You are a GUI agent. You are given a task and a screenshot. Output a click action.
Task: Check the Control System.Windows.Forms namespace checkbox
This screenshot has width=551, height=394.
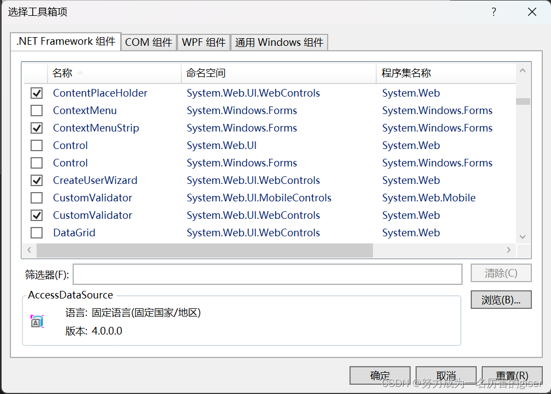pos(37,163)
